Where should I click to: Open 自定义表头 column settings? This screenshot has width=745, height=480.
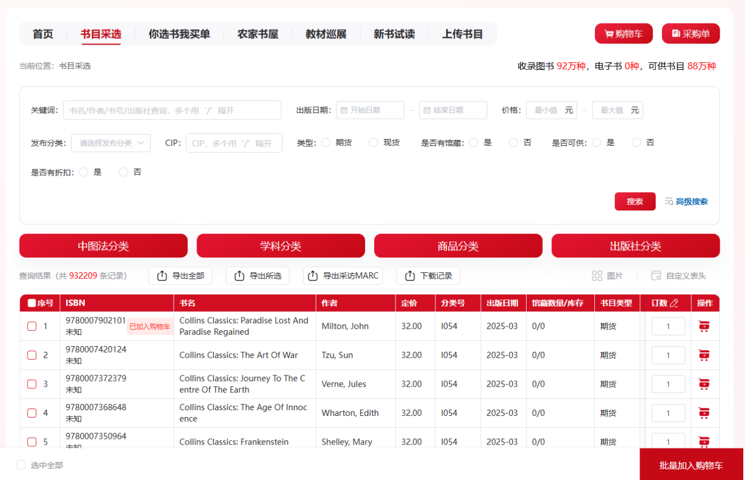point(679,276)
